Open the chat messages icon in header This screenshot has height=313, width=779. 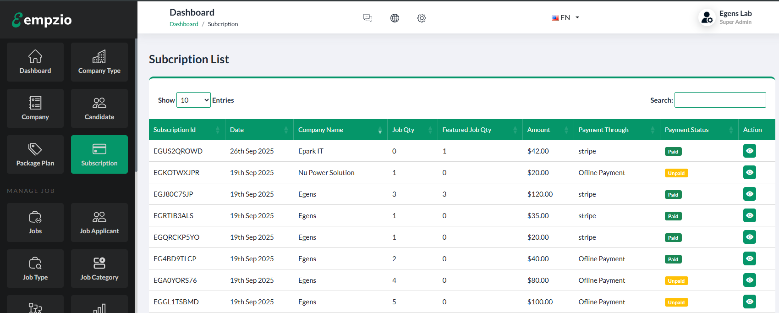[x=368, y=18]
